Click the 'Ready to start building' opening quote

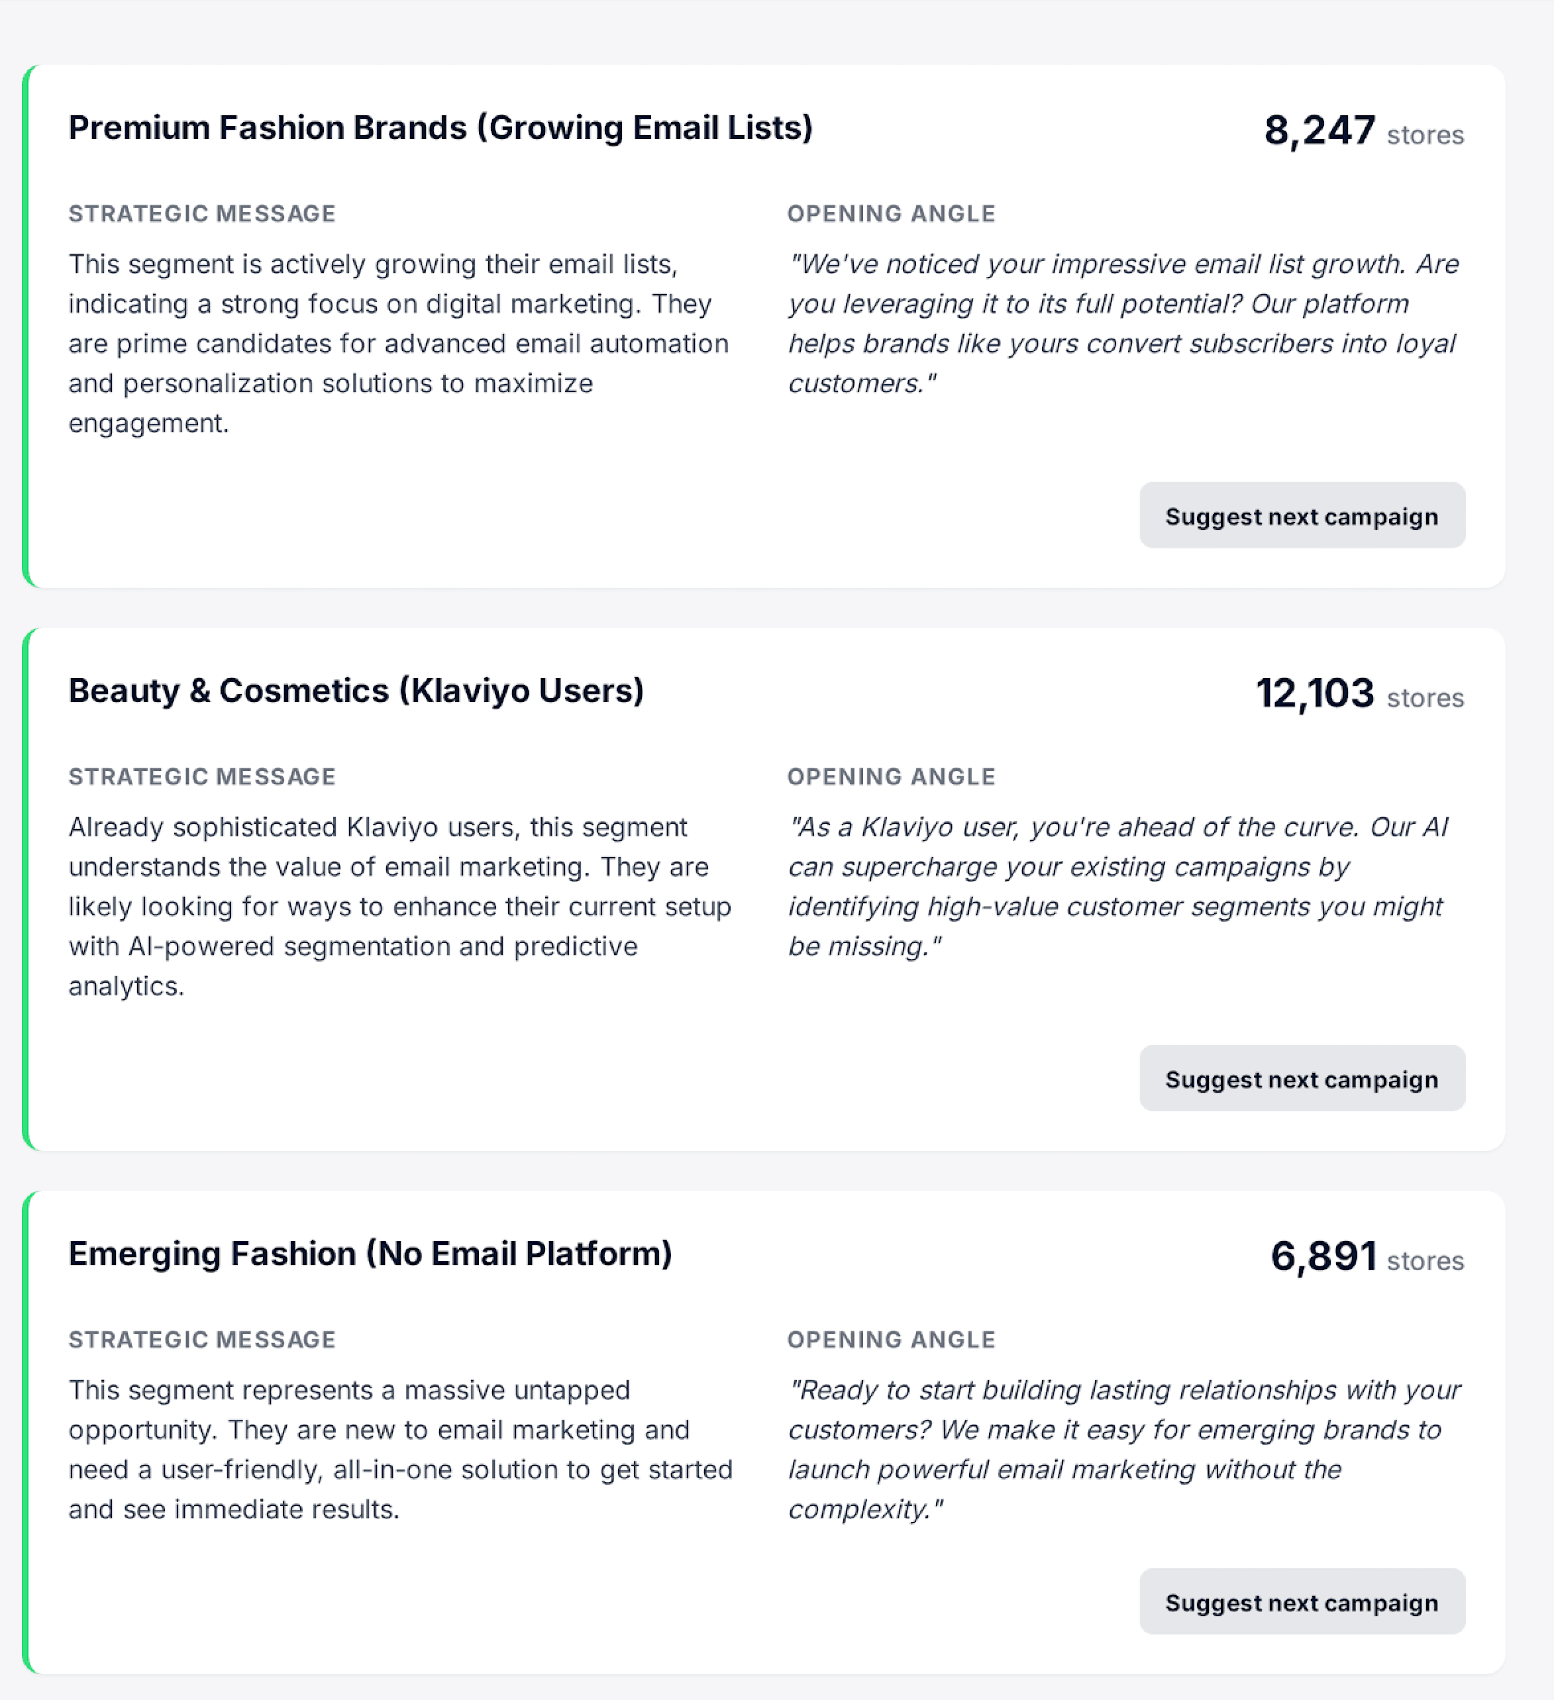coord(1122,1450)
